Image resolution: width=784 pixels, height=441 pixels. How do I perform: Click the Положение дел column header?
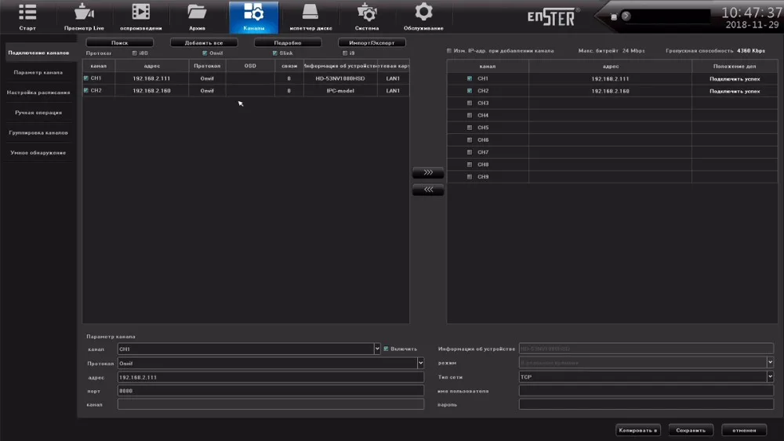coord(735,66)
